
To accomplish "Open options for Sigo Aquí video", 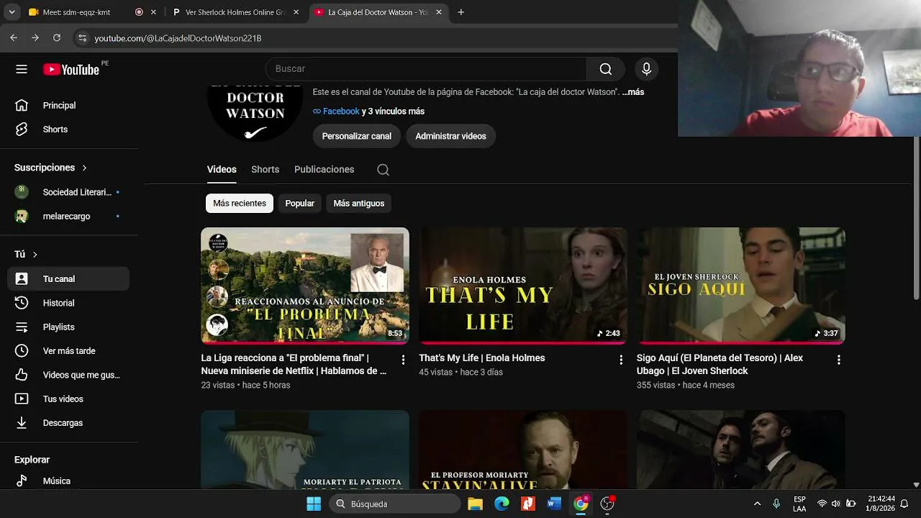I will tap(838, 359).
